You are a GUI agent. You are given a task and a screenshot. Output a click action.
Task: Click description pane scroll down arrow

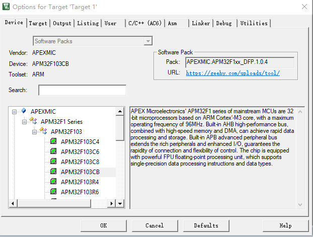click(x=300, y=205)
